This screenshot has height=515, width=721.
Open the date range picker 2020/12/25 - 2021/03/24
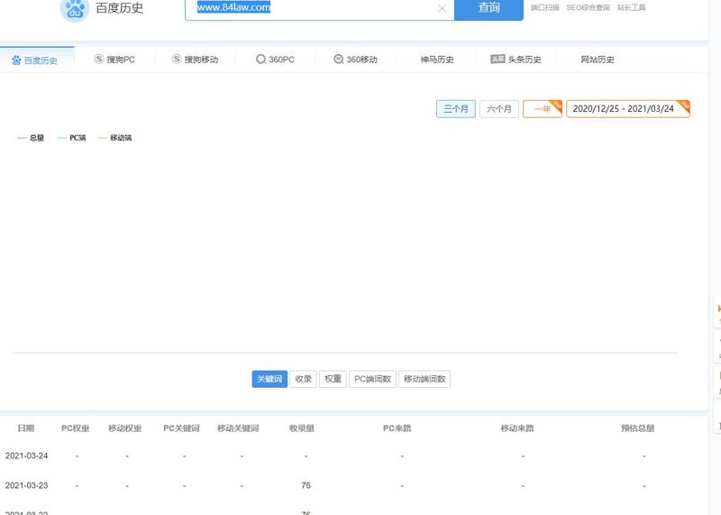point(625,109)
